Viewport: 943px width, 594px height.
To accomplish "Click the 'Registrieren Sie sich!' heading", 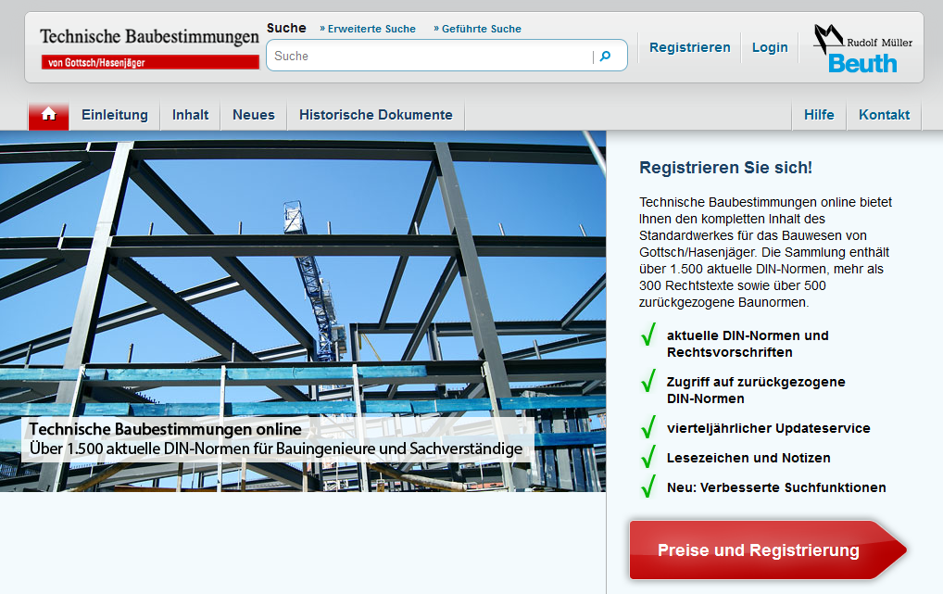I will pos(726,168).
